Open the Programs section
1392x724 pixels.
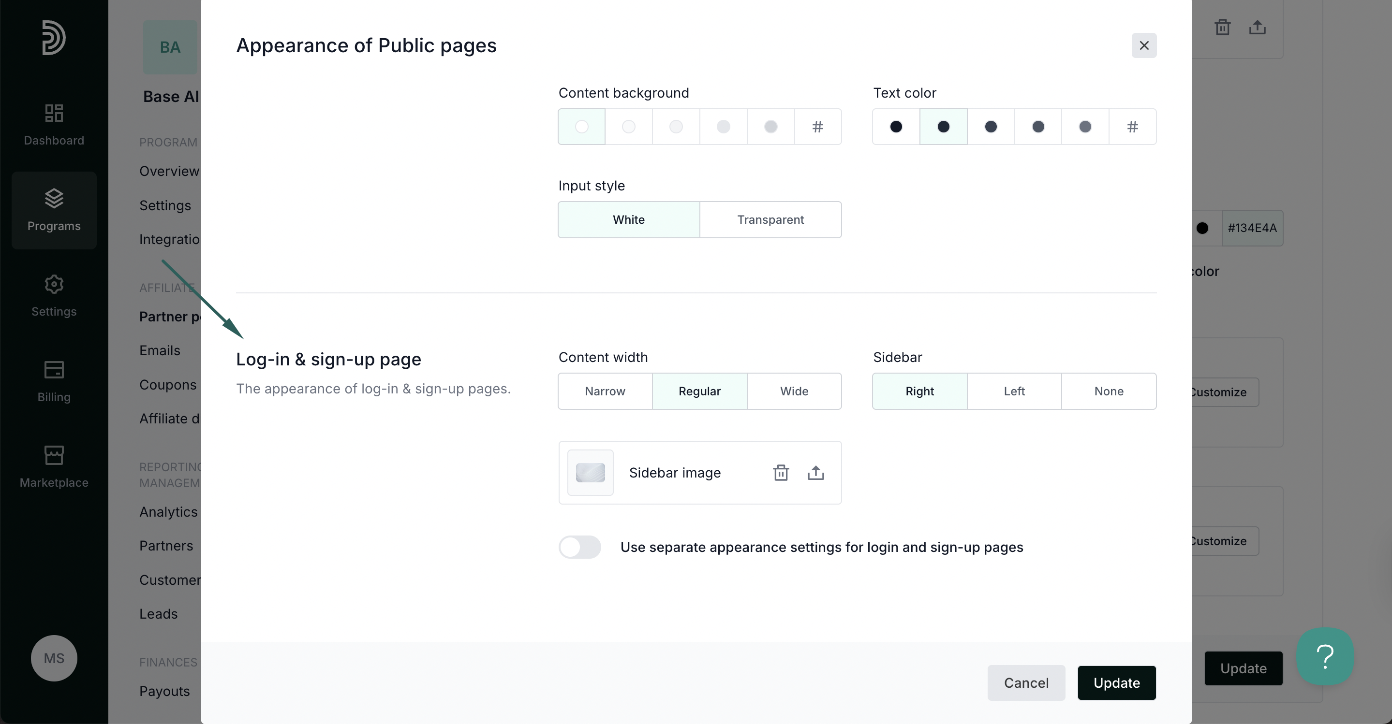(x=54, y=211)
